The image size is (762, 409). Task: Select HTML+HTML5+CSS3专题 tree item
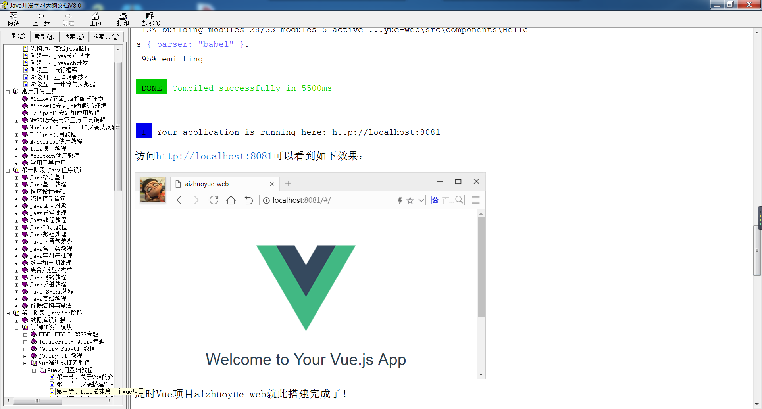(68, 334)
